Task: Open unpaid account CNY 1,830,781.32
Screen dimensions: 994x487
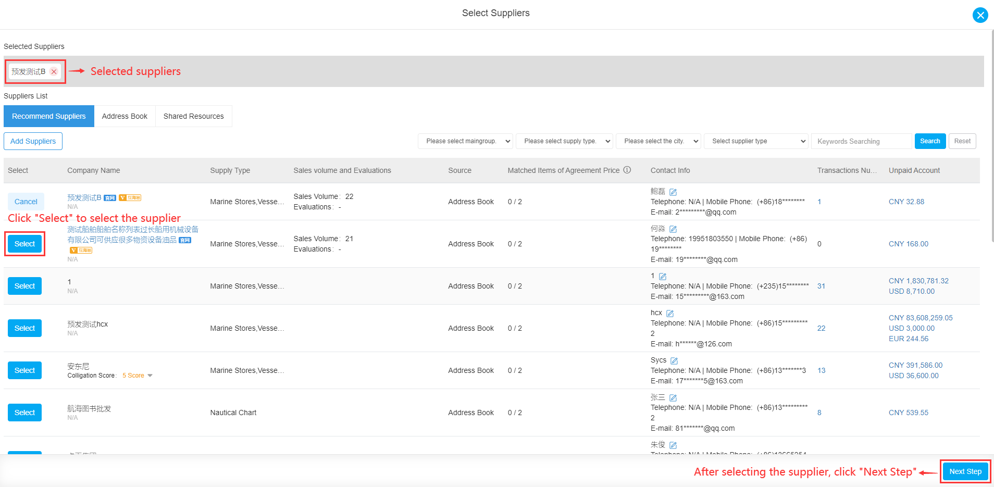Action: tap(918, 281)
